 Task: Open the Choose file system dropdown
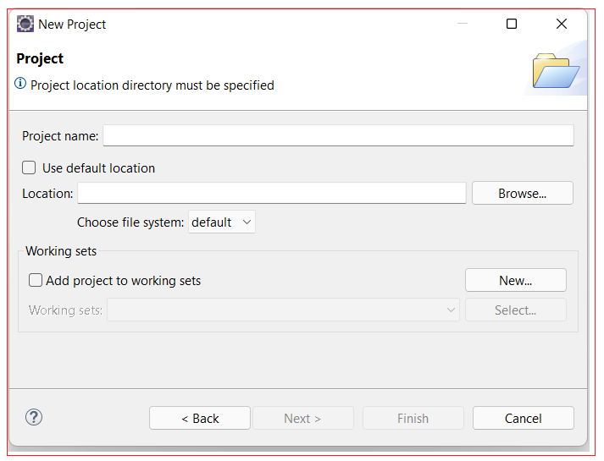click(221, 222)
